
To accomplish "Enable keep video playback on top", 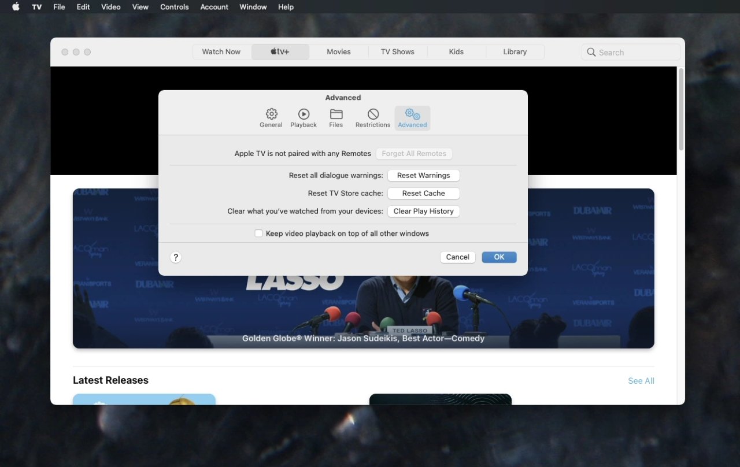I will coord(258,233).
